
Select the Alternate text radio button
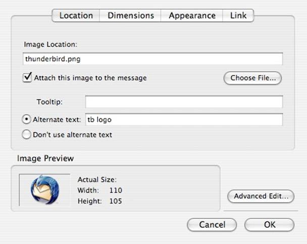(x=26, y=119)
